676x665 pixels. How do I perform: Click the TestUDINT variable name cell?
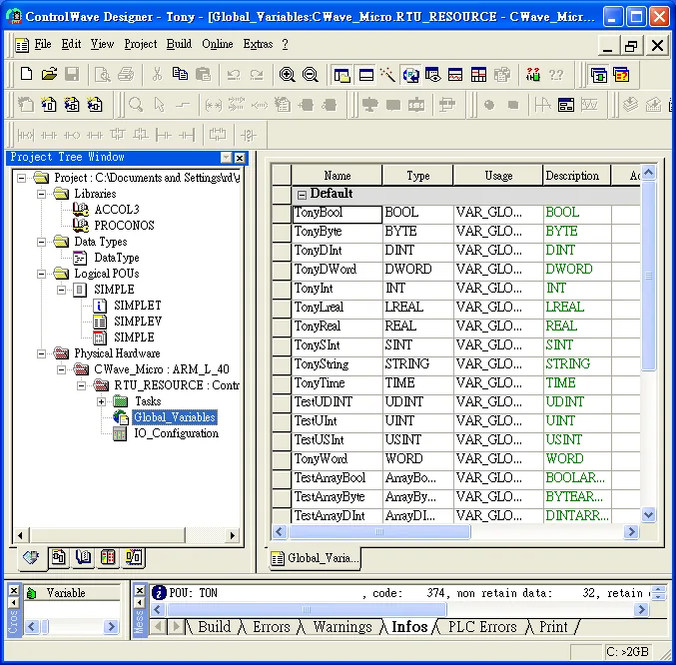coord(337,402)
